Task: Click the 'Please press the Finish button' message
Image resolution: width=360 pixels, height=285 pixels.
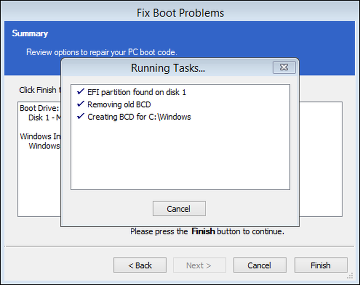Action: click(x=207, y=231)
